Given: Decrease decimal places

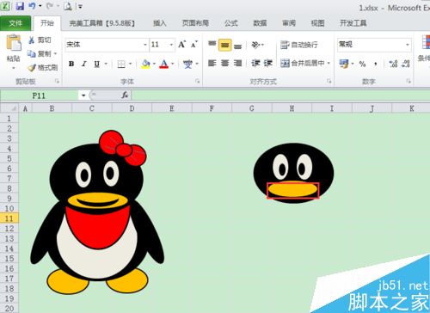Looking at the screenshot, I should click(406, 64).
